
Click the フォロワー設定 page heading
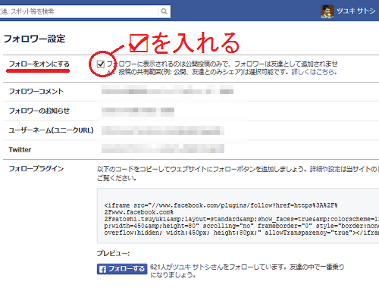[x=35, y=39]
